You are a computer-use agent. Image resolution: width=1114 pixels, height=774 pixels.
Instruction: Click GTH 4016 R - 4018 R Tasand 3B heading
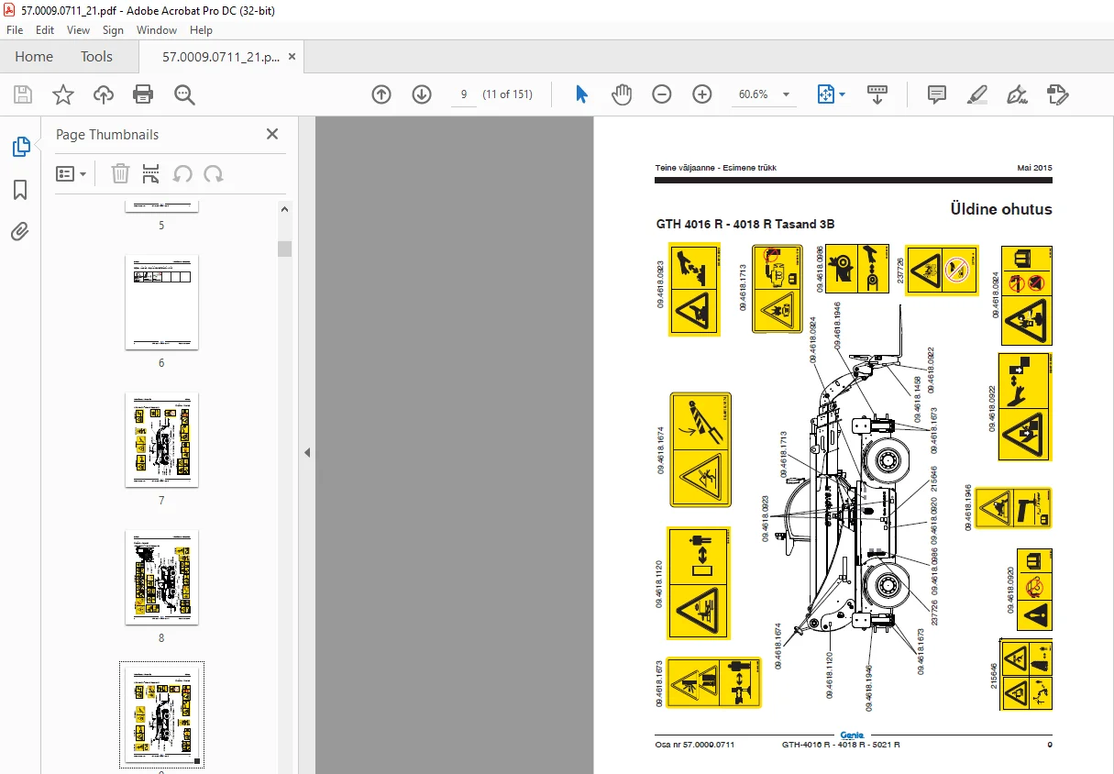point(745,225)
